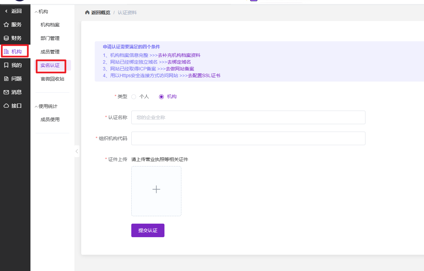424x271 pixels.
Task: Click the 认证名称 input field
Action: pos(248,117)
